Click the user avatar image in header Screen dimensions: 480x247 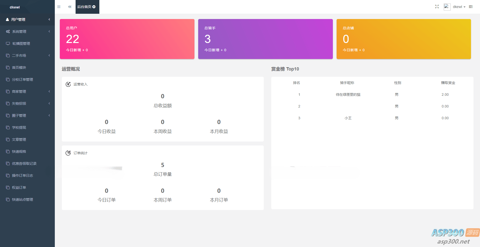pyautogui.click(x=447, y=7)
